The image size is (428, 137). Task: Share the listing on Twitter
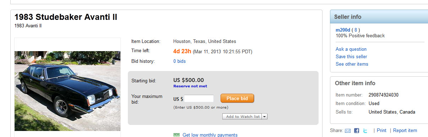tap(365, 131)
